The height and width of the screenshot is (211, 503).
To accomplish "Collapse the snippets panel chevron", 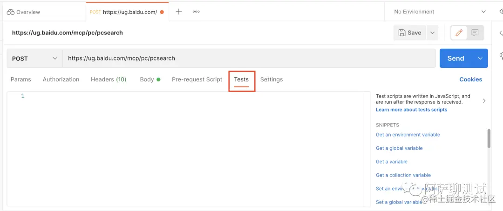I will click(x=484, y=100).
